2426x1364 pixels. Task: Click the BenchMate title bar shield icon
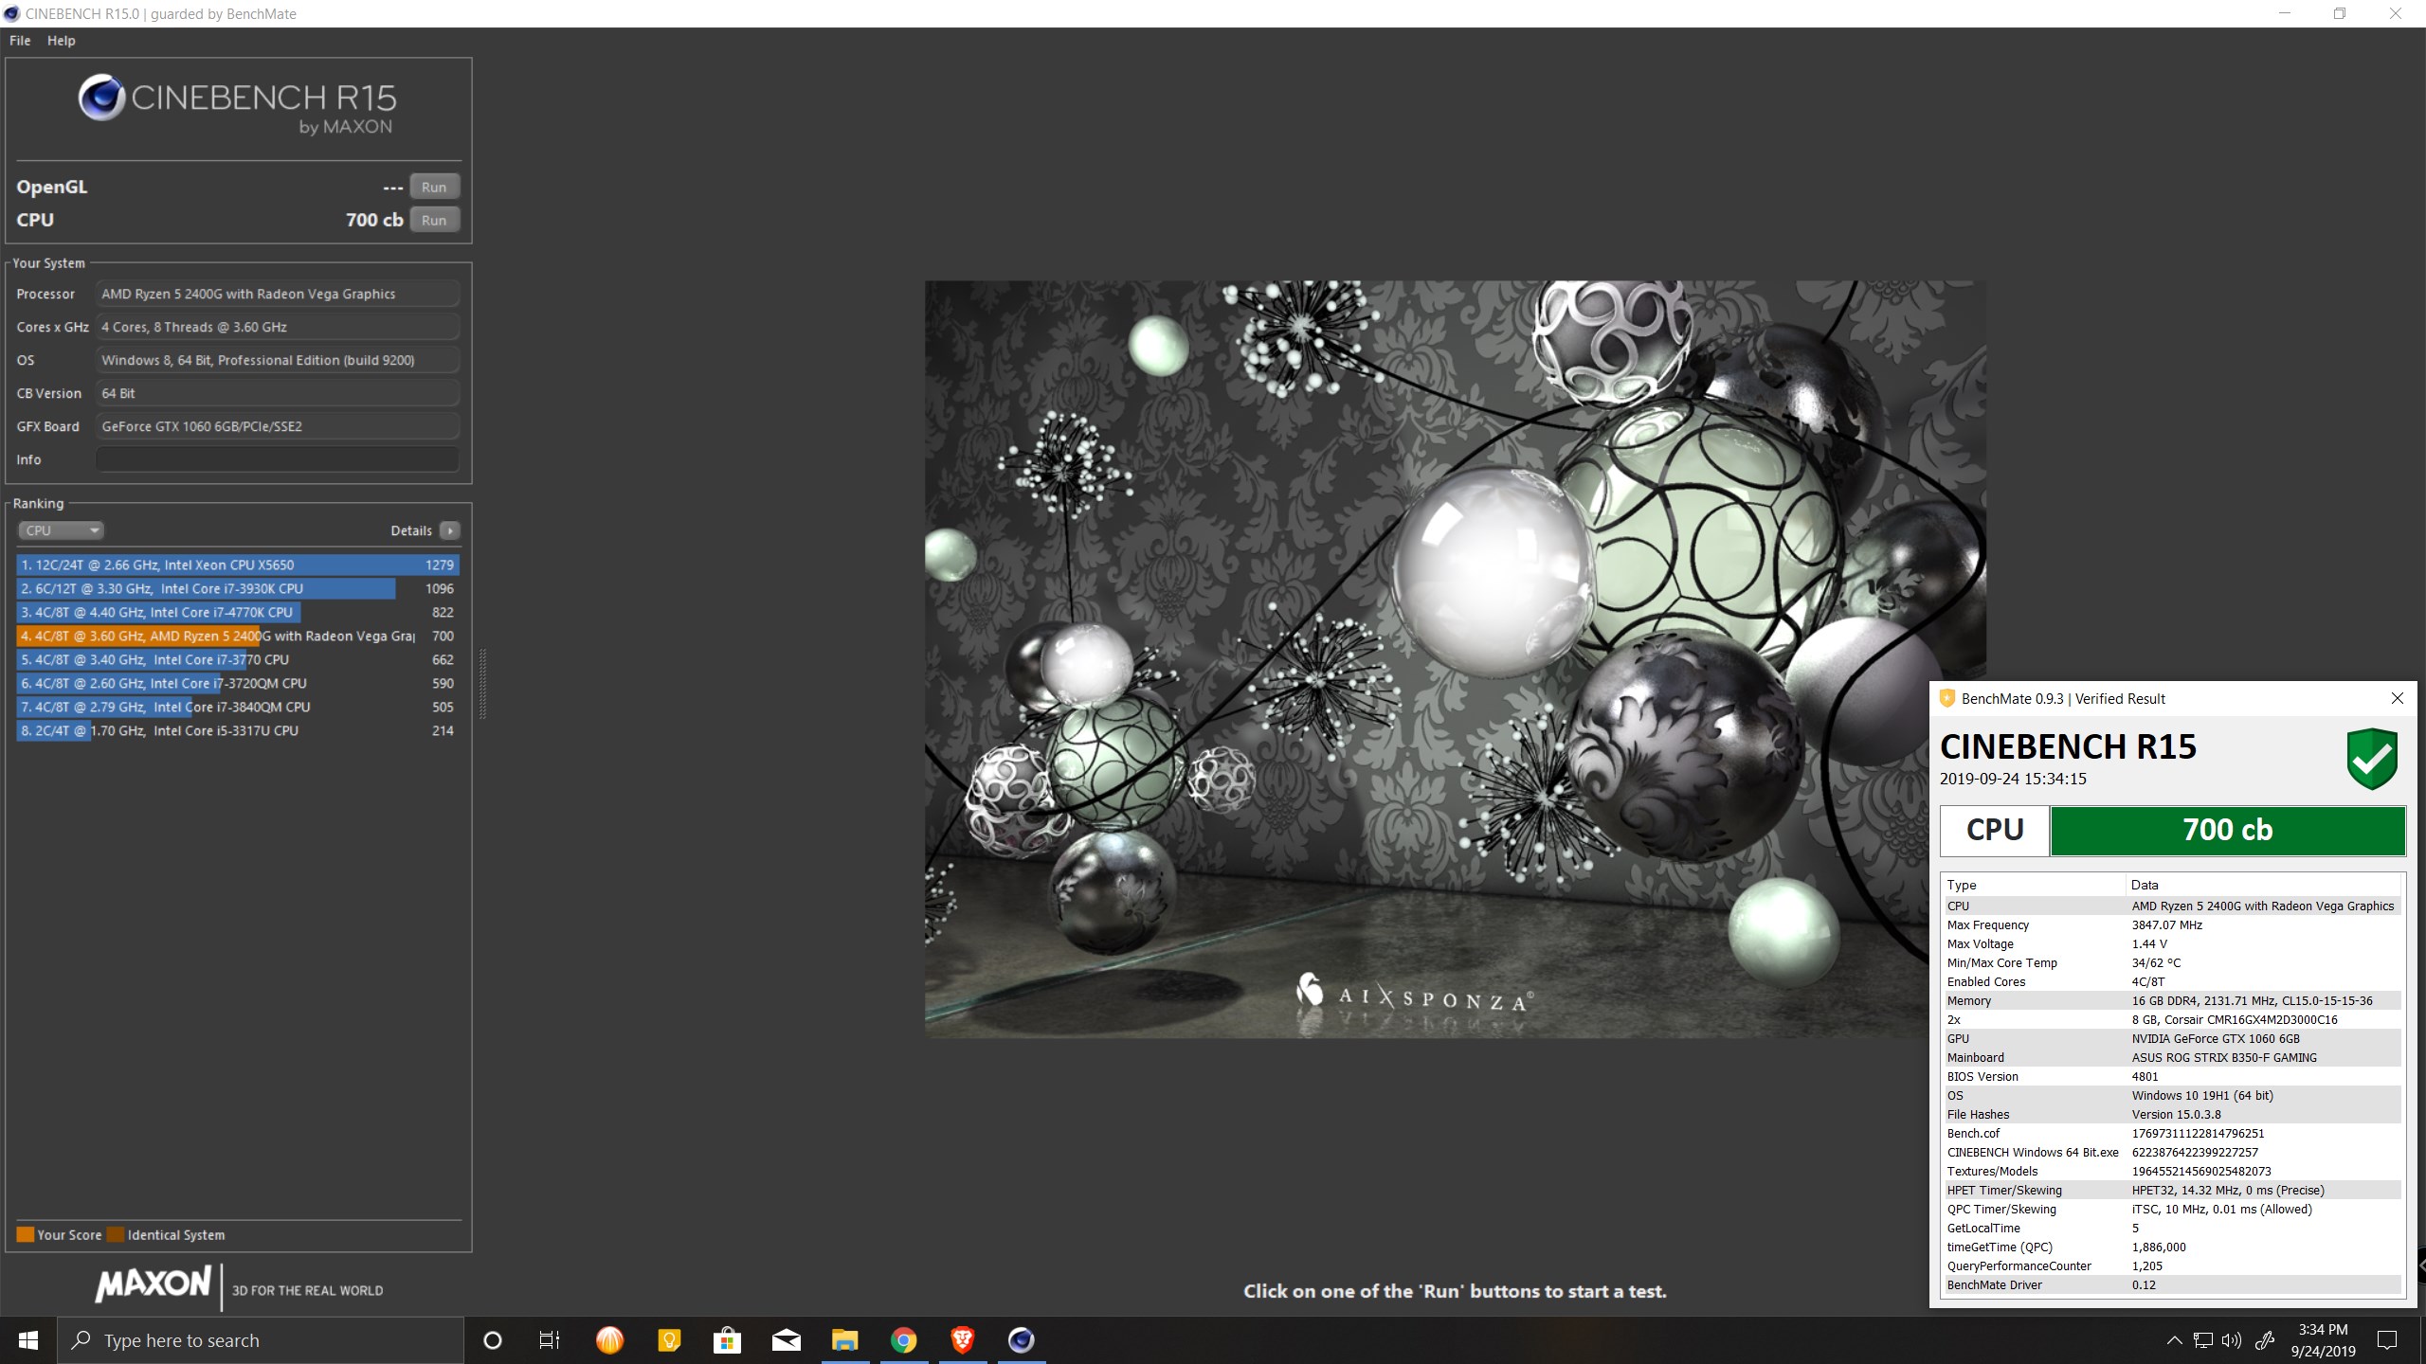tap(1946, 698)
